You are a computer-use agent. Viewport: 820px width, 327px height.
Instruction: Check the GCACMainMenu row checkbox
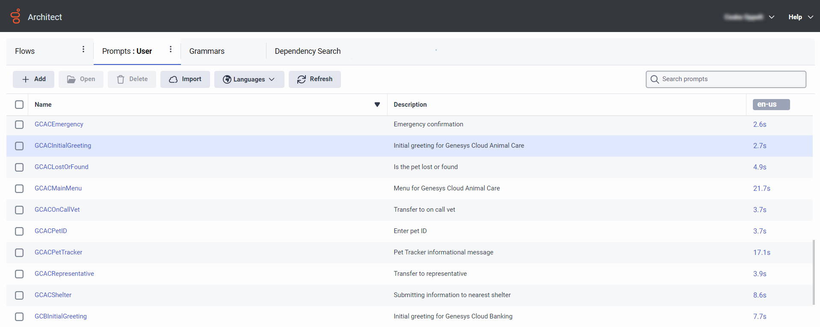(19, 189)
